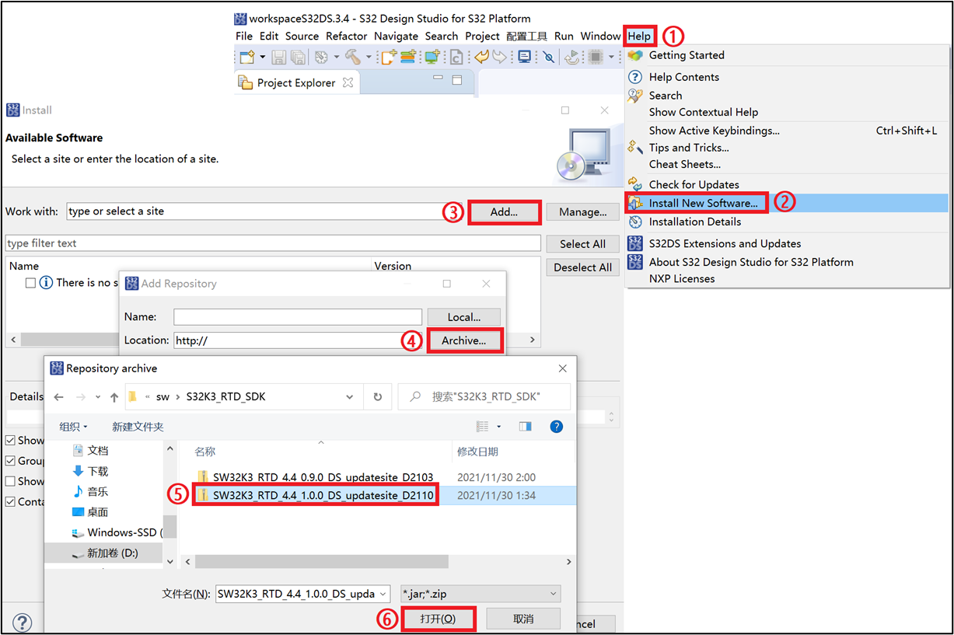Click the Back arrow in Repository archive
The image size is (954, 635).
click(x=59, y=396)
